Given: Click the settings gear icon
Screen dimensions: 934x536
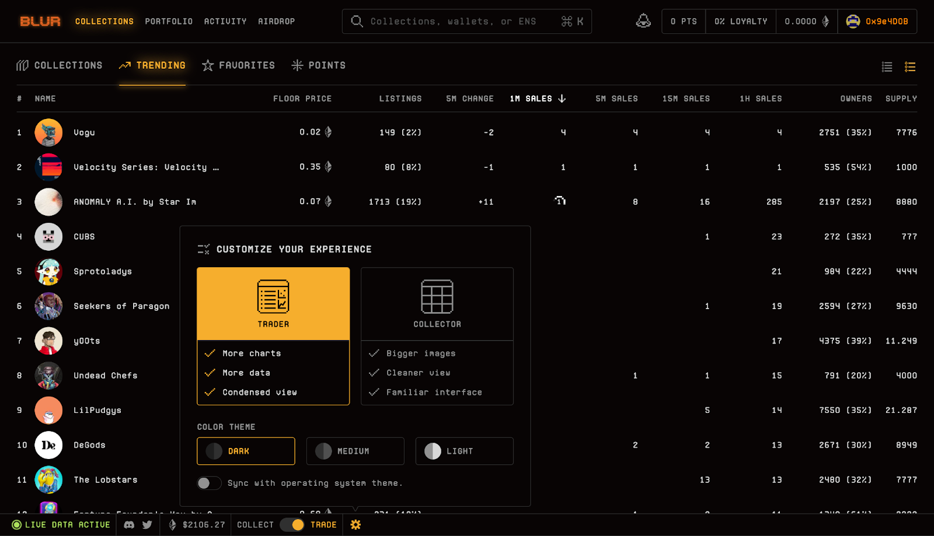Looking at the screenshot, I should (x=356, y=525).
